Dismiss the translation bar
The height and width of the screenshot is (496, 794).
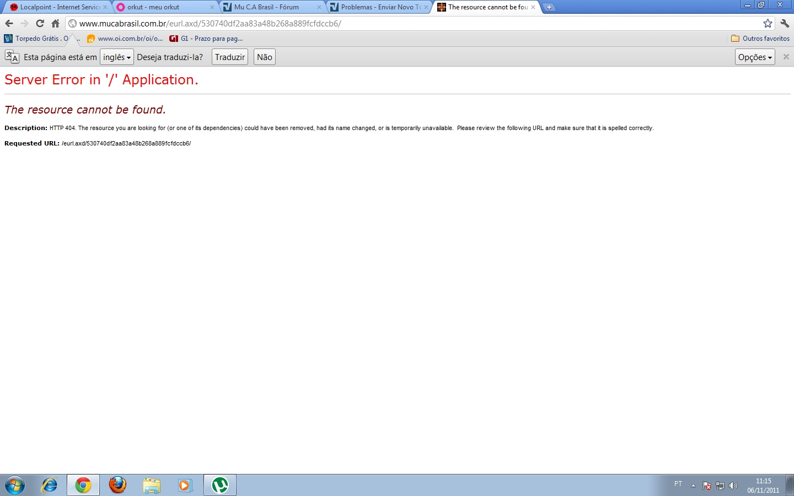tap(786, 57)
